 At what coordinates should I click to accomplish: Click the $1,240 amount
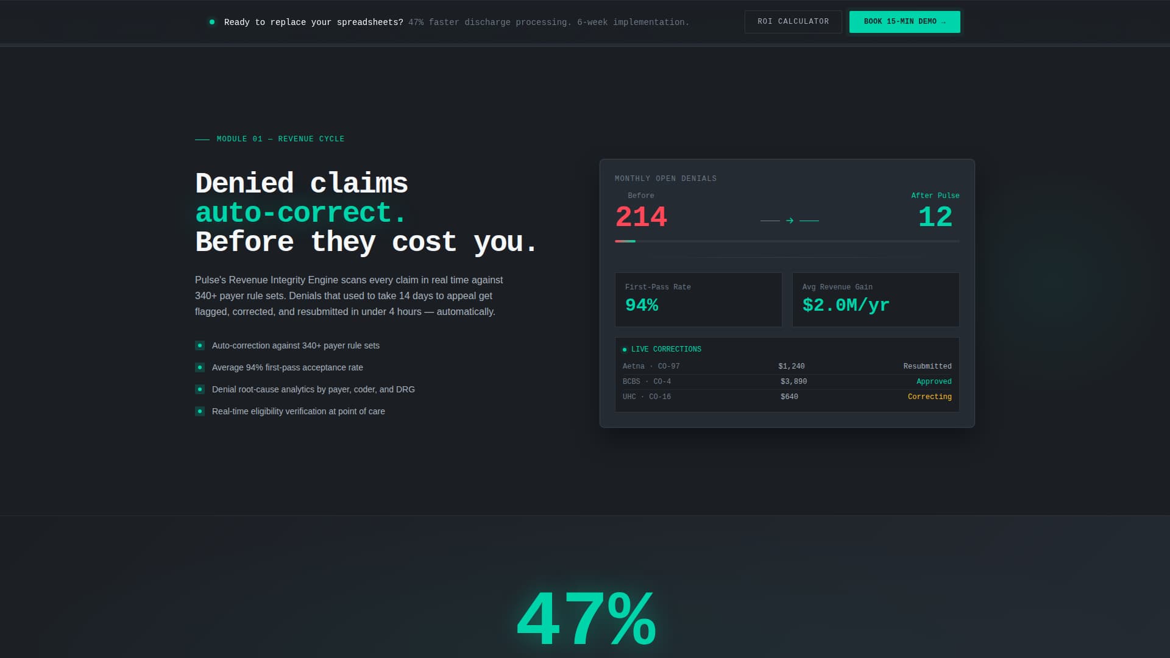pyautogui.click(x=792, y=366)
